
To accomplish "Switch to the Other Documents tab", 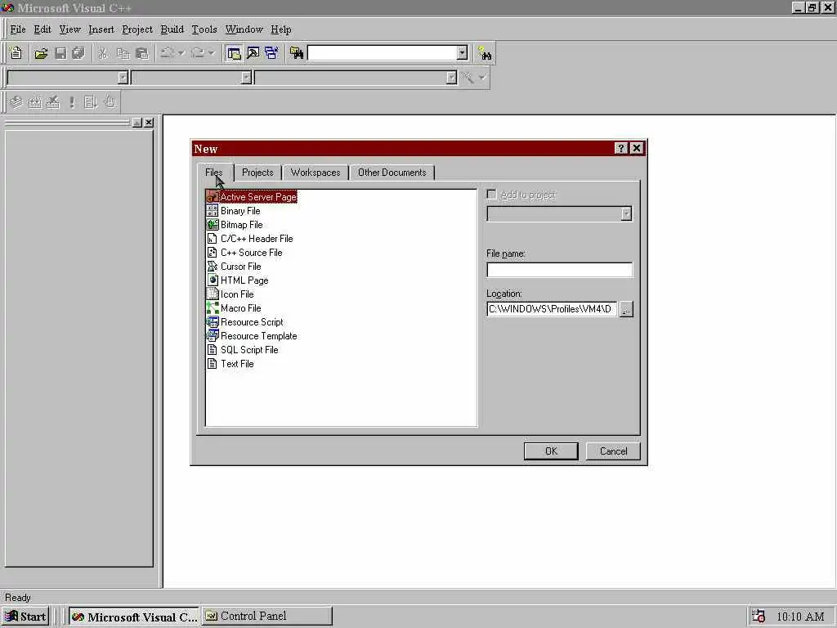I will (x=392, y=173).
